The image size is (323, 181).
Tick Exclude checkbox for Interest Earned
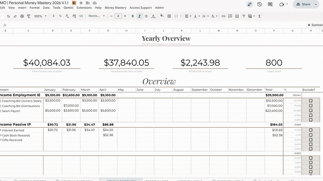tap(310, 130)
